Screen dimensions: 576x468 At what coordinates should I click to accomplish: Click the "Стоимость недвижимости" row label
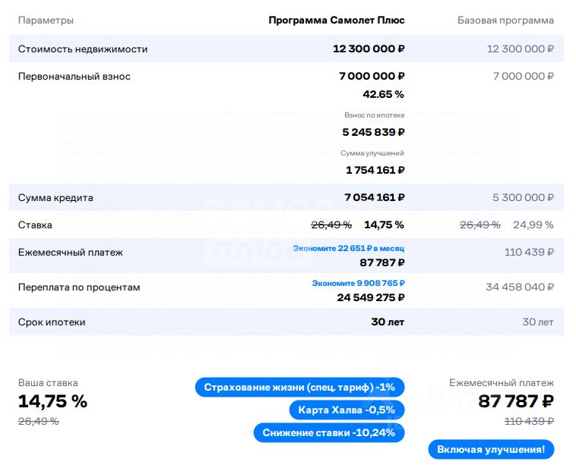click(x=83, y=49)
